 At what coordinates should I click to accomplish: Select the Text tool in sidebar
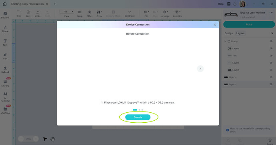point(5,43)
